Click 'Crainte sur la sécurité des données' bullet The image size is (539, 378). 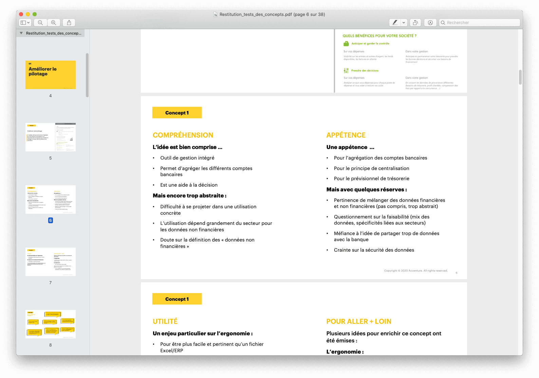[x=374, y=250]
